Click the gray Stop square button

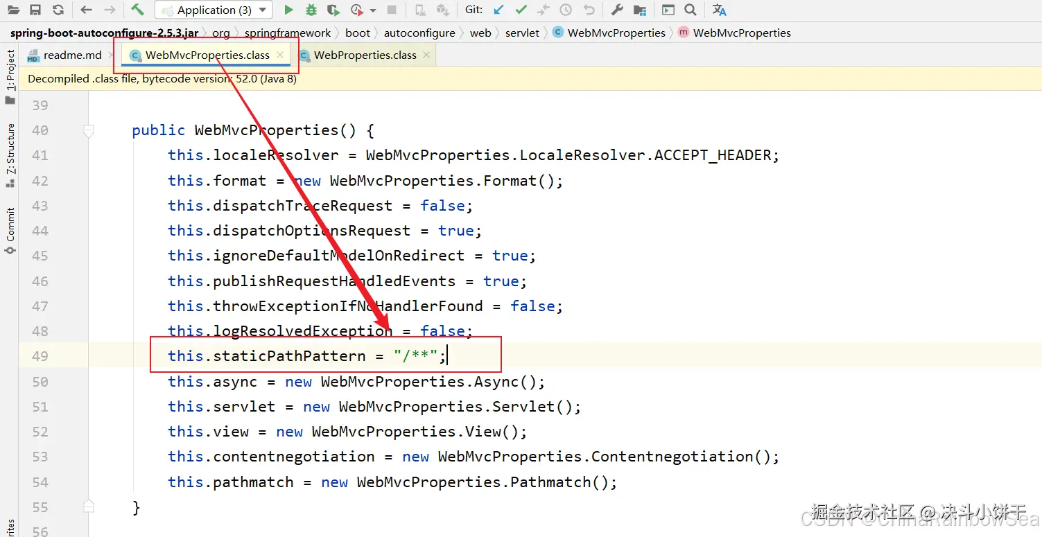pyautogui.click(x=392, y=10)
